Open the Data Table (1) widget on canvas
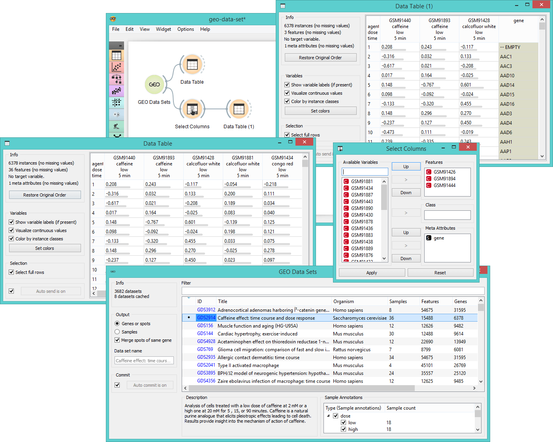553x442 pixels. click(x=239, y=109)
